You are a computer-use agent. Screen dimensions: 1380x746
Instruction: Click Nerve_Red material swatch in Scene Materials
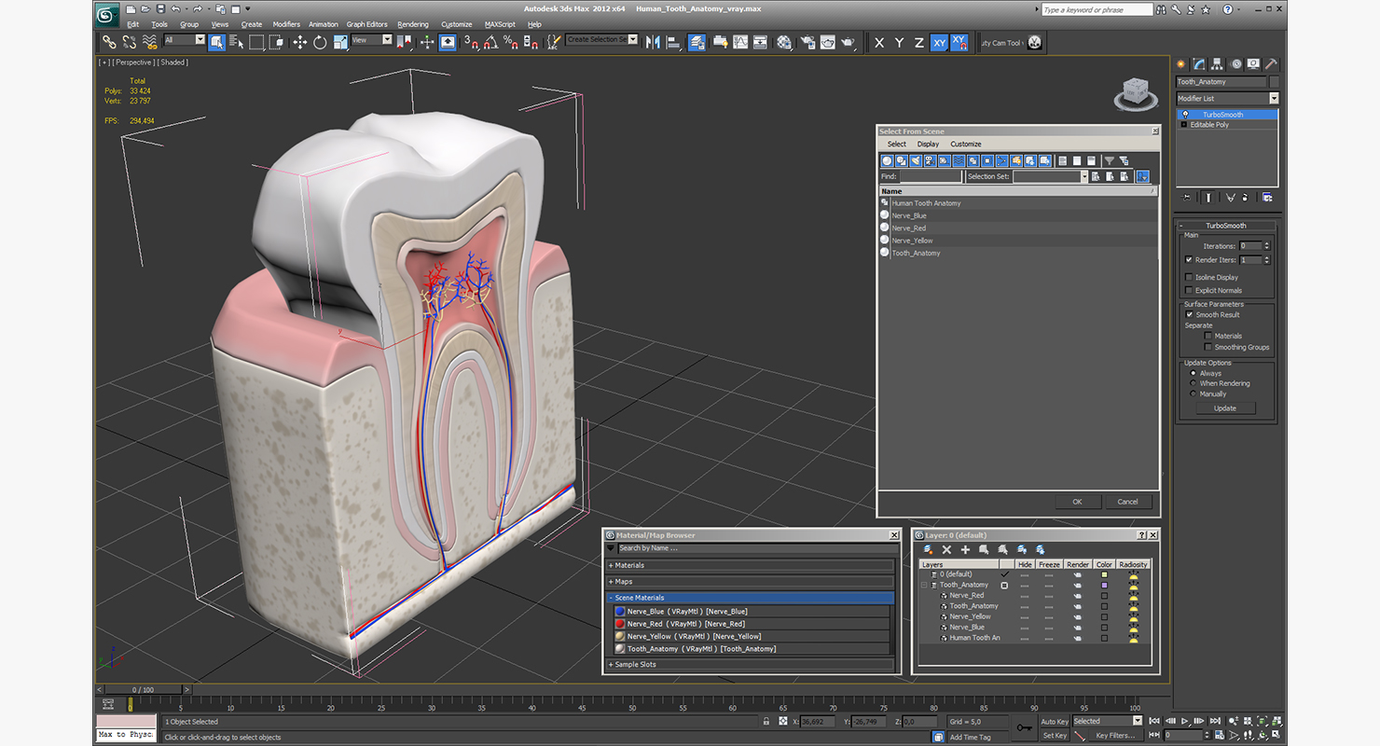click(620, 624)
